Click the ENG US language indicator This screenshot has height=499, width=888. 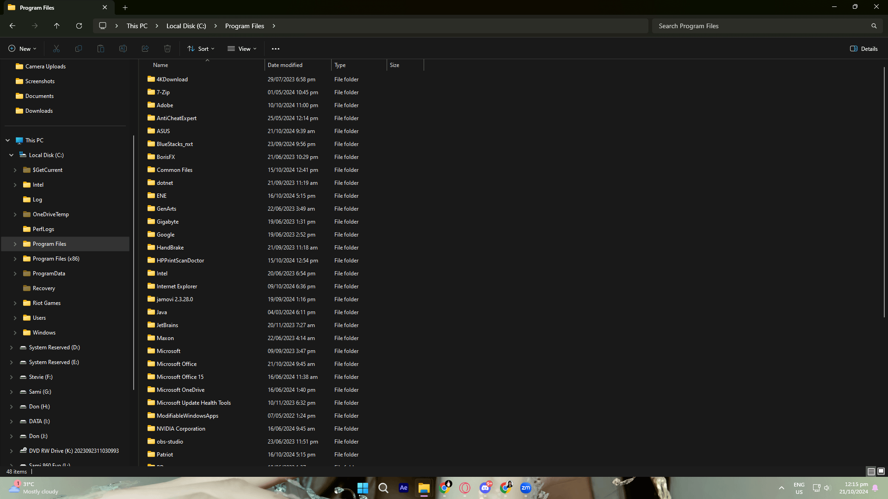click(x=799, y=488)
